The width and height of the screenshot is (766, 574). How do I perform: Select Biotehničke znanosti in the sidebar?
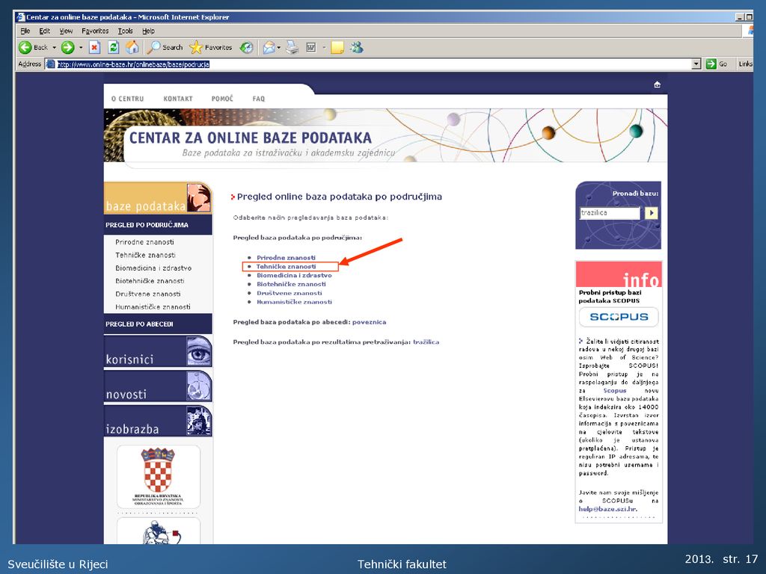click(x=150, y=281)
